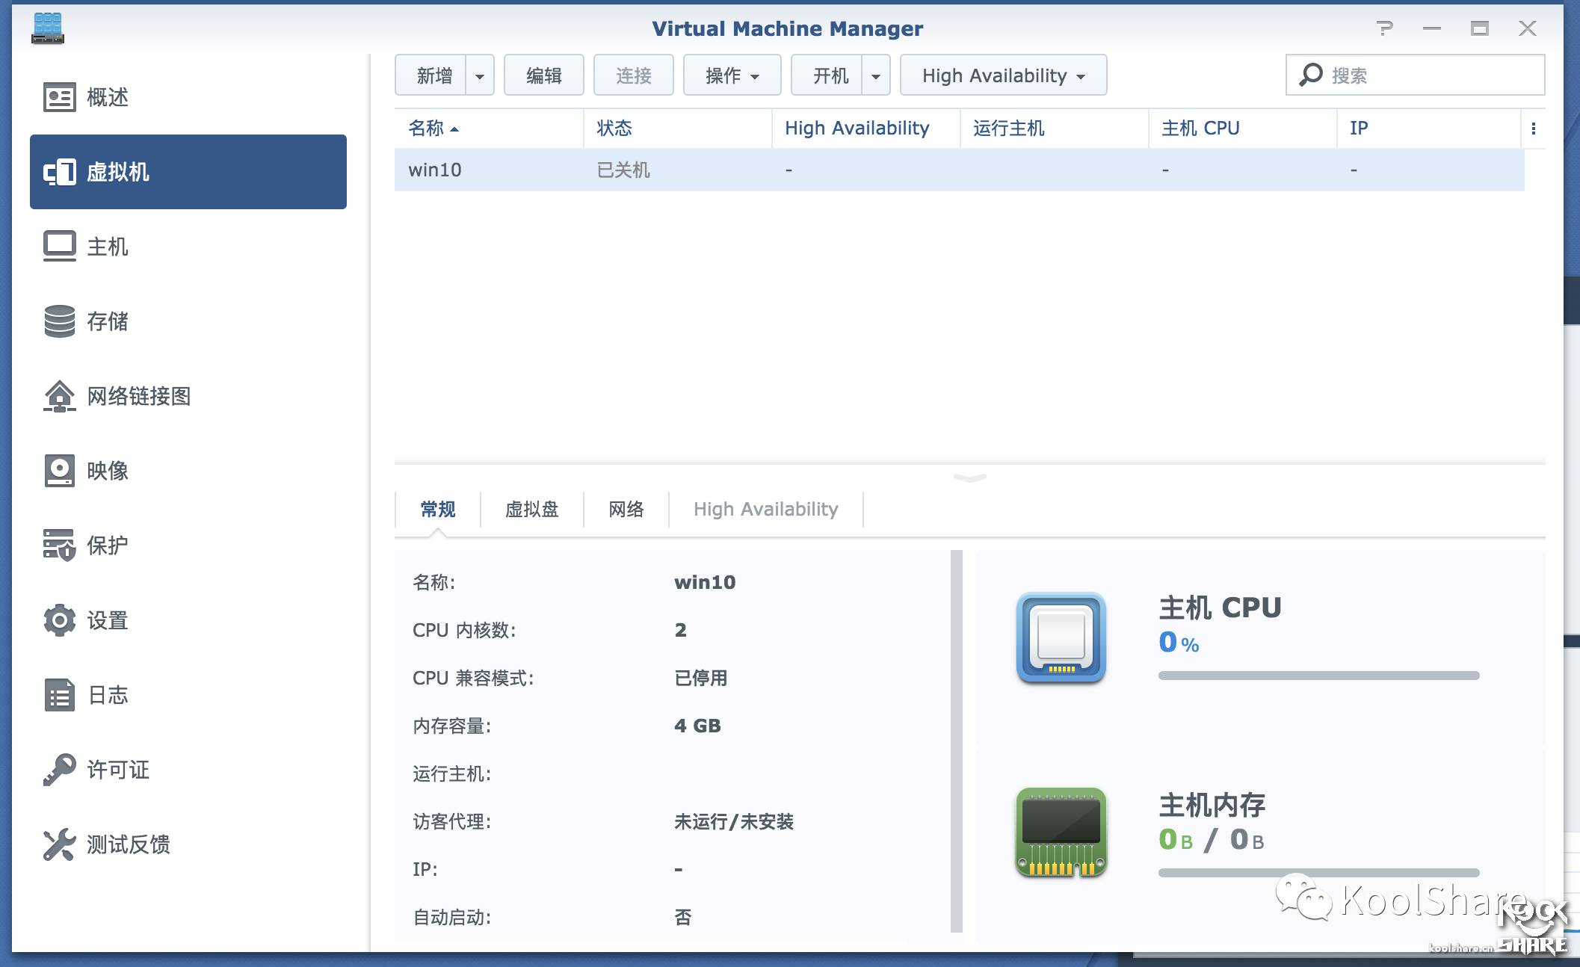Open the 操作 action dropdown menu
The width and height of the screenshot is (1580, 967).
tap(732, 75)
